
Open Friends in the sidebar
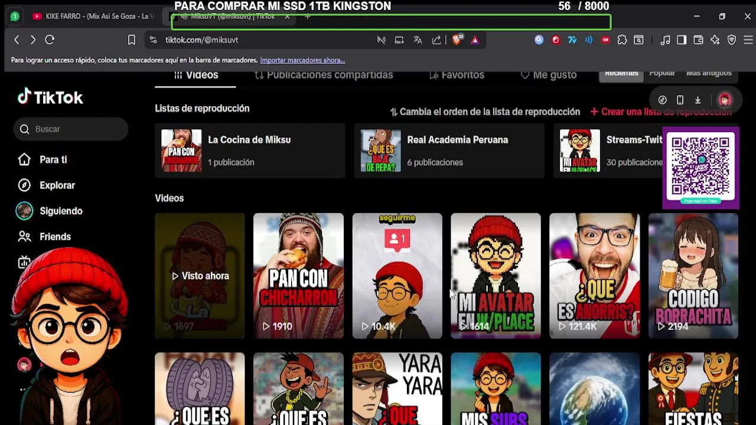click(x=44, y=237)
